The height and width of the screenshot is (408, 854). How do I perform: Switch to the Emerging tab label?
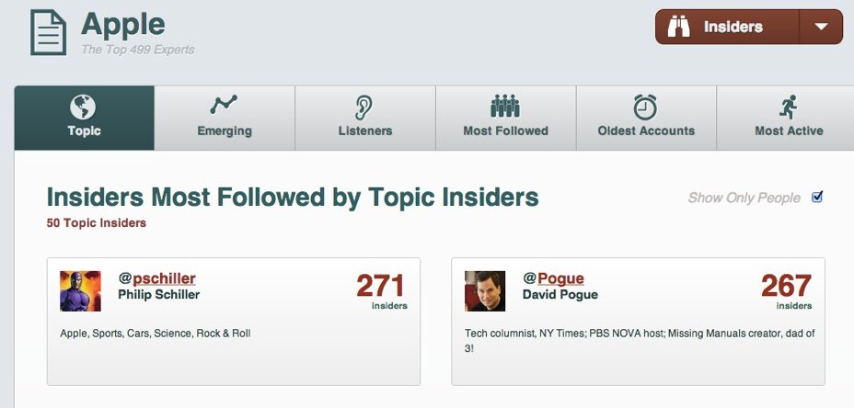tap(224, 131)
